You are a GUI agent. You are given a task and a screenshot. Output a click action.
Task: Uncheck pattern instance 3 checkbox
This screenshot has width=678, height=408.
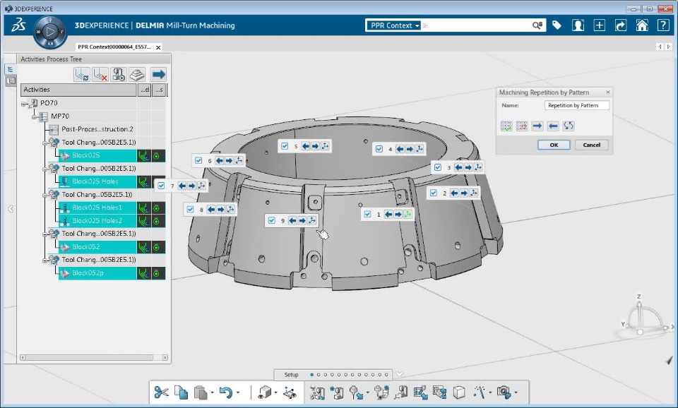(438, 167)
